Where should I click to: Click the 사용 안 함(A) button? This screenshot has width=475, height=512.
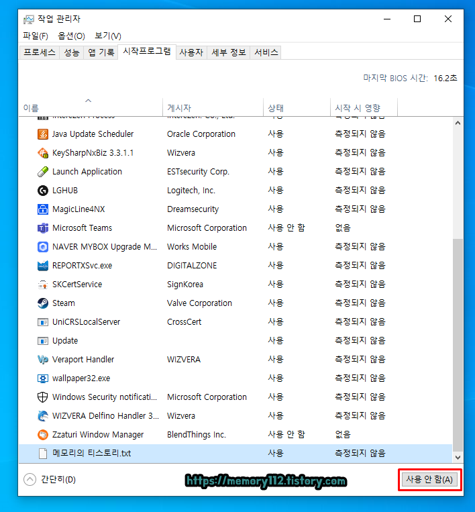429,480
